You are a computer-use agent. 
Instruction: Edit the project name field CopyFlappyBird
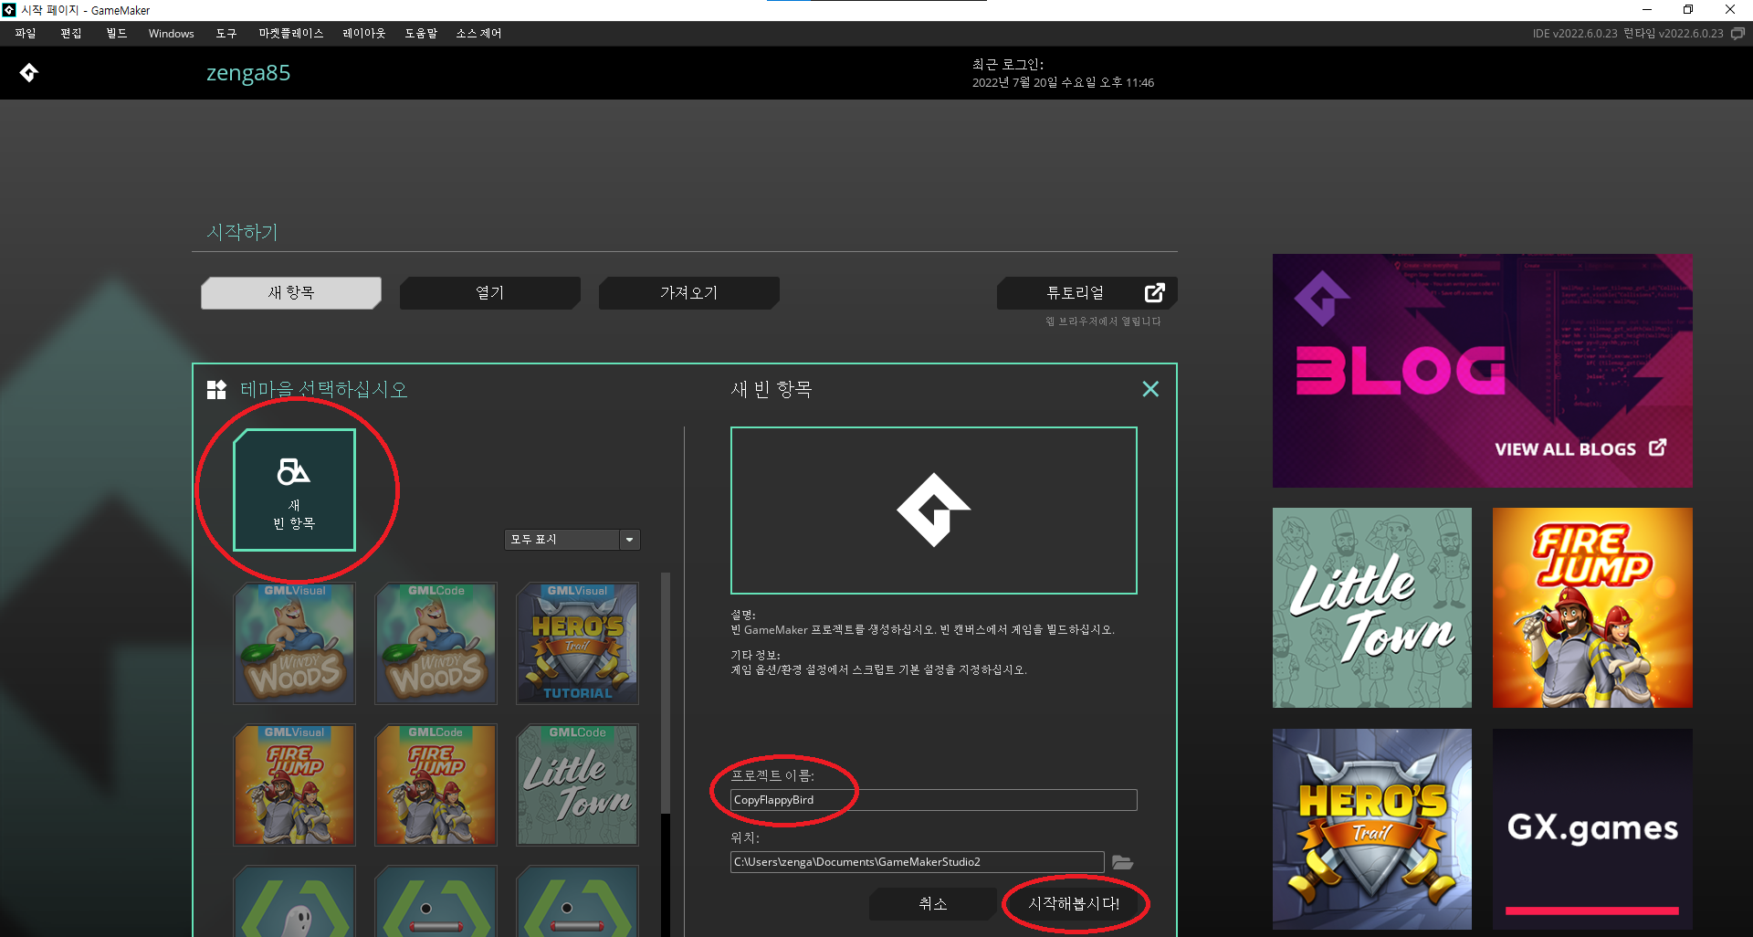click(x=933, y=800)
